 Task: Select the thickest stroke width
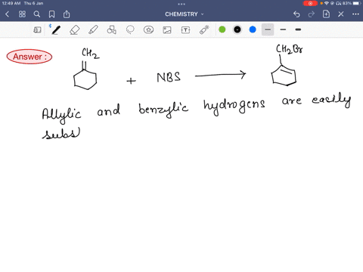click(298, 29)
